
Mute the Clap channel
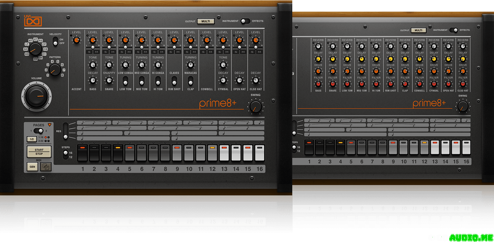point(194,52)
